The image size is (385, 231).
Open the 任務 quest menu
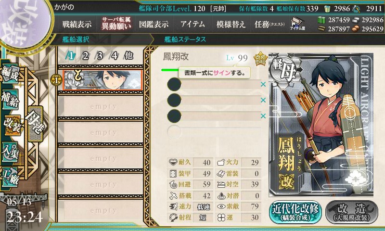coord(269,24)
